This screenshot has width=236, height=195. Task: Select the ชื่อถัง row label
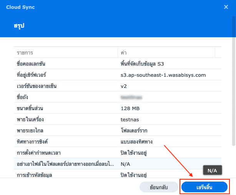point(22,97)
